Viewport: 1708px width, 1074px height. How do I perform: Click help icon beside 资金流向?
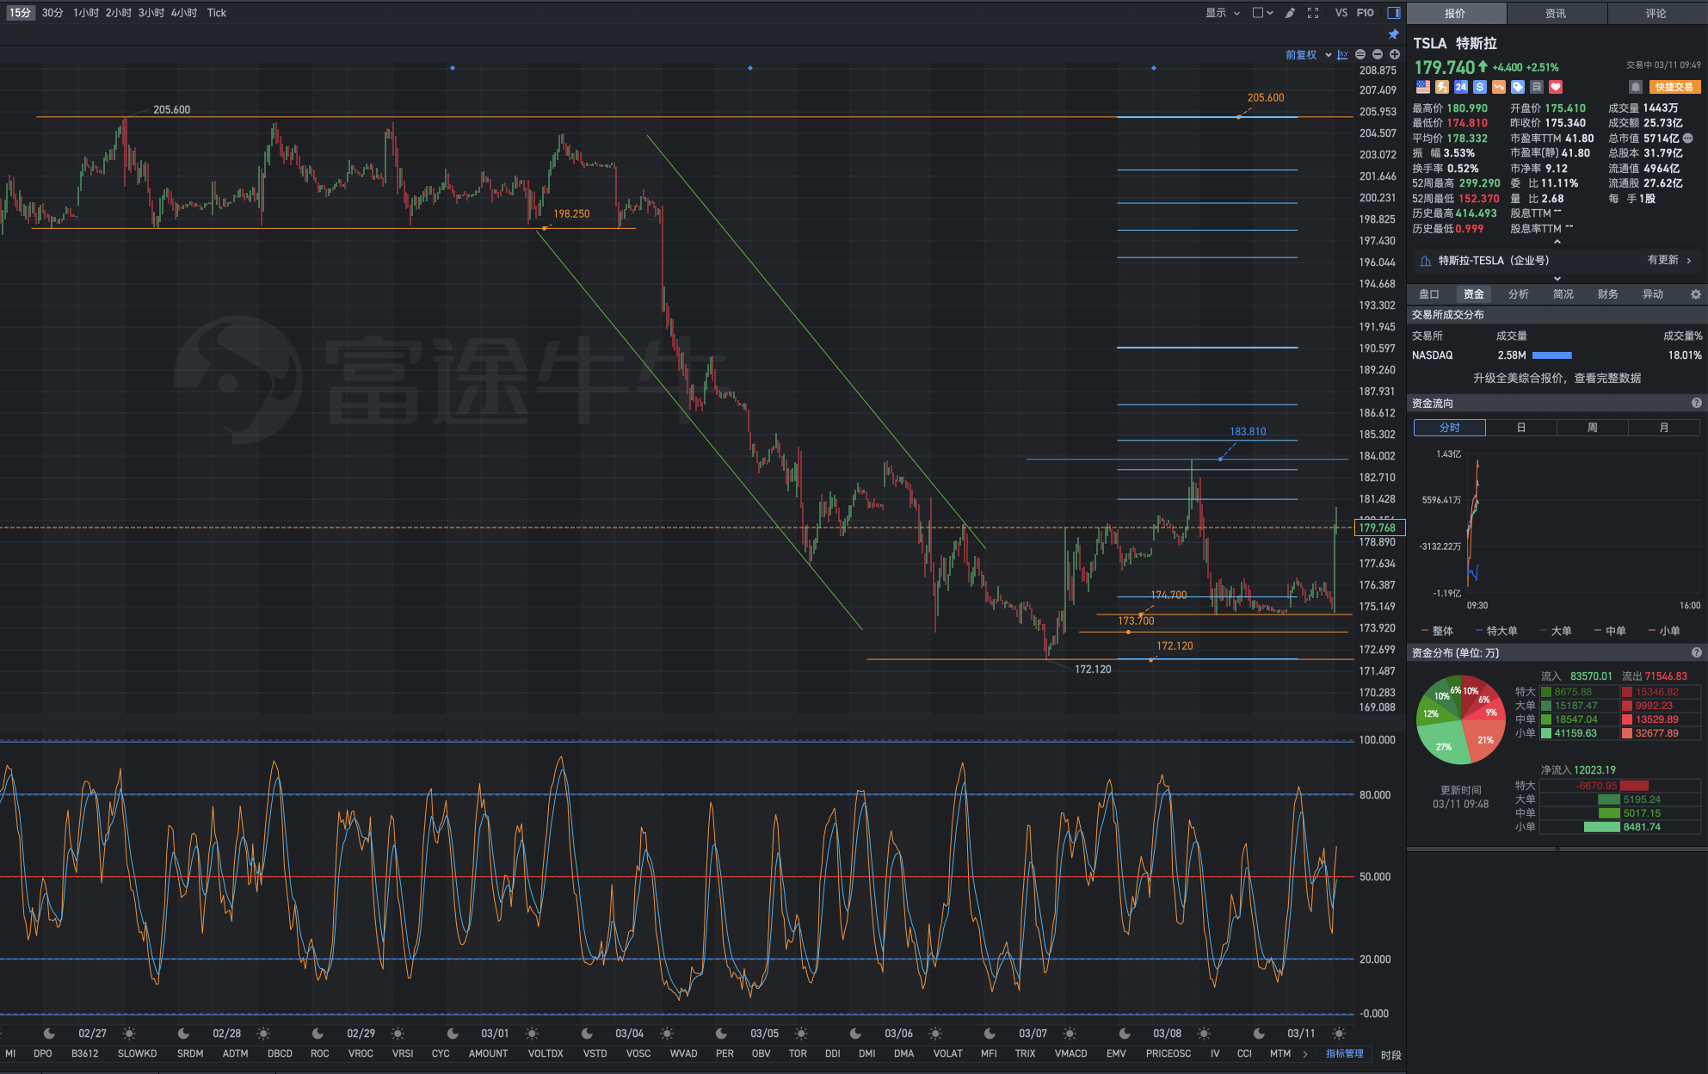pos(1696,403)
